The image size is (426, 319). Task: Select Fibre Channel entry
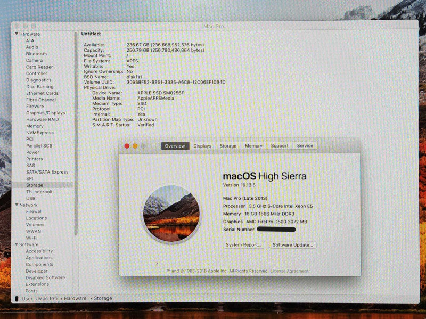tap(41, 100)
